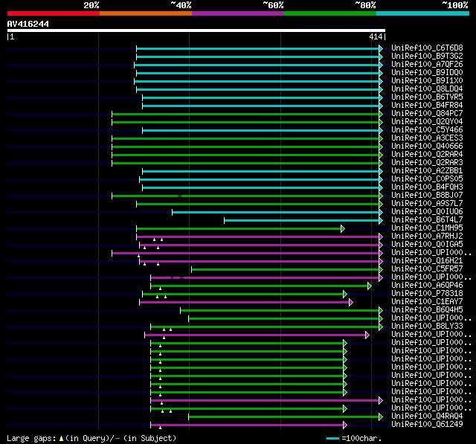The height and width of the screenshot is (444, 476).
Task: Open the UniRef100_B9T3G2 hit label
Action: (x=427, y=56)
